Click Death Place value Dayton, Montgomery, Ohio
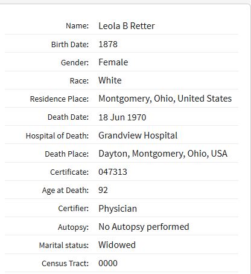The image size is (251, 274). [x=163, y=154]
